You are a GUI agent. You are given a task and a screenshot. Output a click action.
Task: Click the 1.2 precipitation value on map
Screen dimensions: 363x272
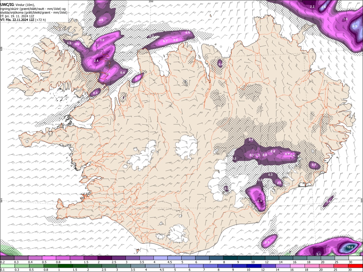point(102,40)
